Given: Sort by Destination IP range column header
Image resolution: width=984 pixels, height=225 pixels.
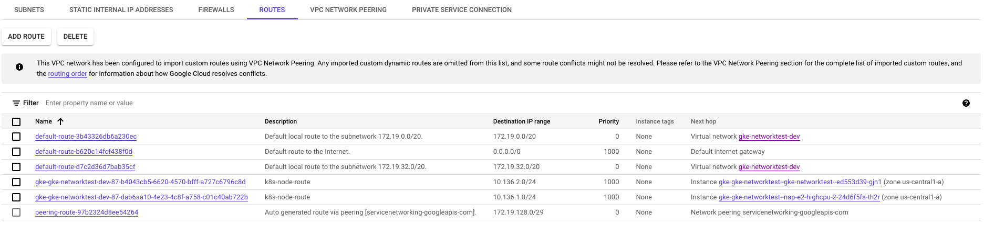Looking at the screenshot, I should (522, 121).
